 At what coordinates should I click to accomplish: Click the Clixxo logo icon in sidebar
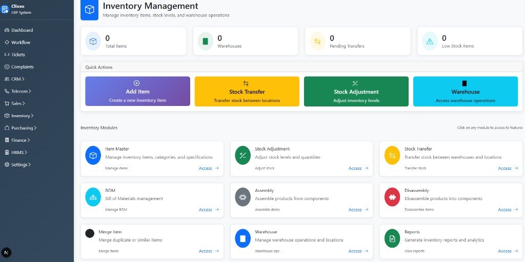click(x=5, y=9)
